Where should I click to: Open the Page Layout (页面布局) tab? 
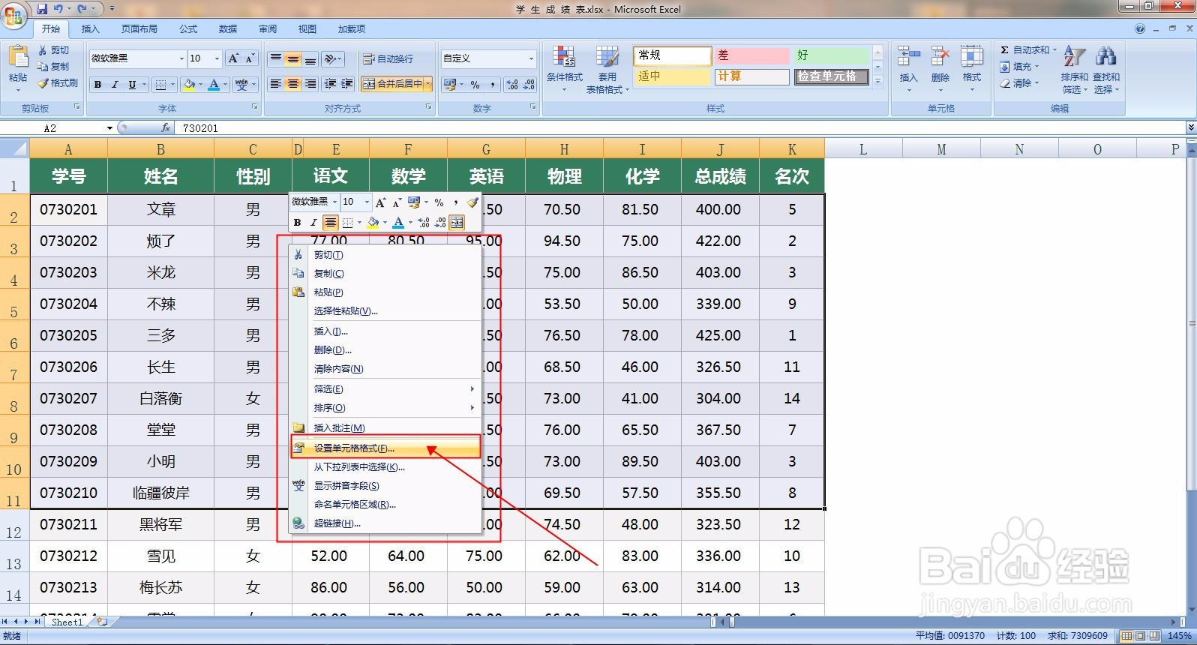tap(139, 29)
